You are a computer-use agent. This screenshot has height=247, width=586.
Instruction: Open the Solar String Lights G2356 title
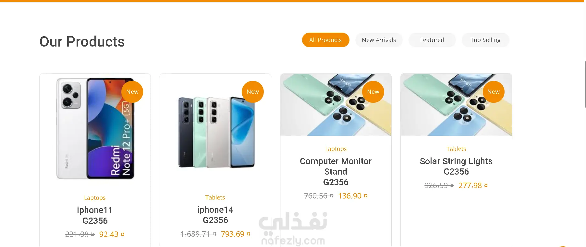click(456, 166)
